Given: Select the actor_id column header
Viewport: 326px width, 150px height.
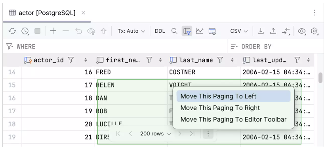Looking at the screenshot, I should 48,60.
